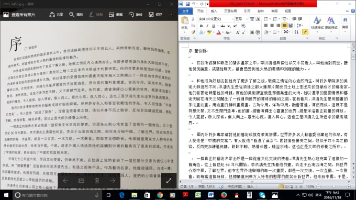
Task: Open the Quick Styles gallery button
Action: [317, 24]
